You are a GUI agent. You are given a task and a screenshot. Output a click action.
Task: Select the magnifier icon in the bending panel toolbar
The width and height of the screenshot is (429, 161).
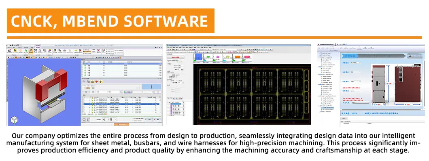[85, 82]
